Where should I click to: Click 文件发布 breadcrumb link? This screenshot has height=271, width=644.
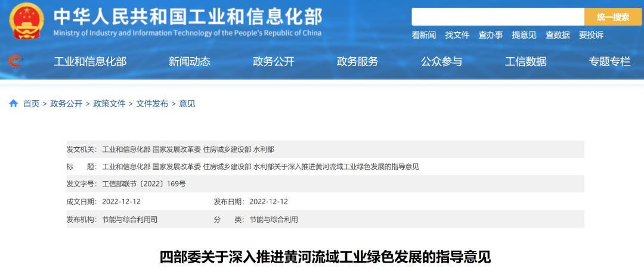pyautogui.click(x=152, y=104)
